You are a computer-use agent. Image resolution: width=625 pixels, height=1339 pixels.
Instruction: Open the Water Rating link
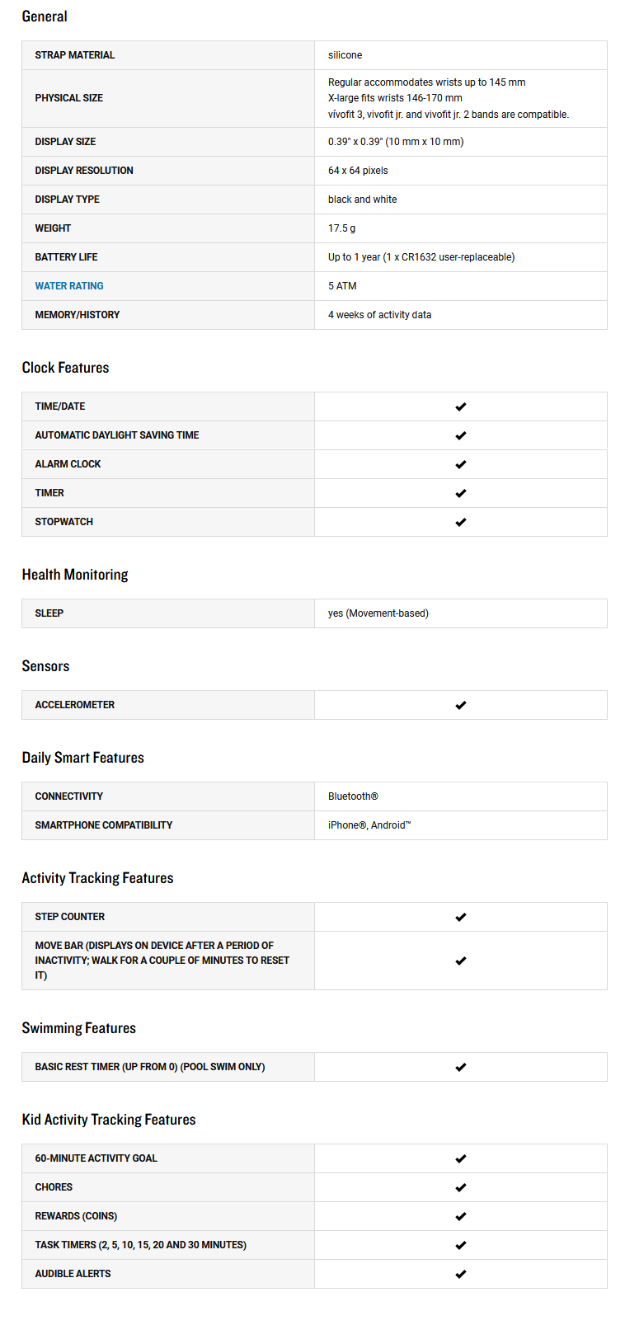click(x=69, y=286)
